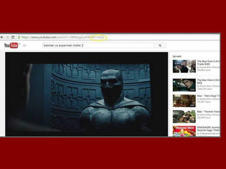Reload the page with refresh icon
This screenshot has height=169, width=226.
[x=13, y=37]
